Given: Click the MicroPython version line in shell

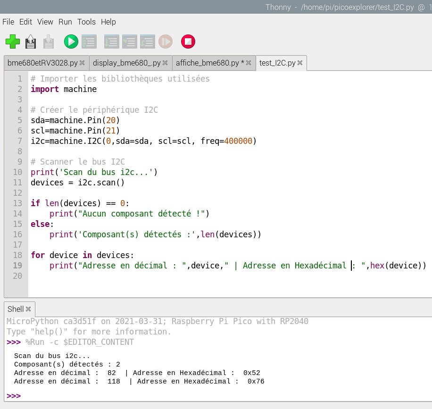Looking at the screenshot, I should tap(158, 321).
